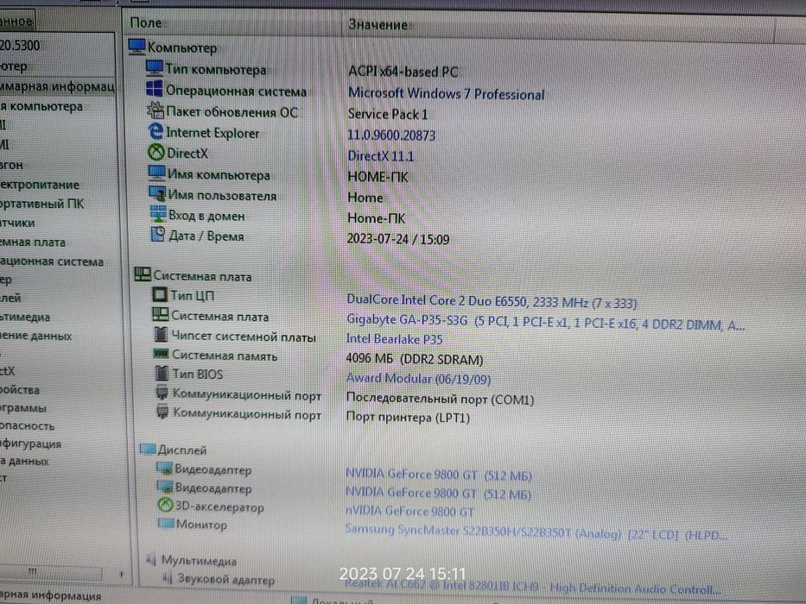Select электропитание item in left tree
The width and height of the screenshot is (806, 604).
click(x=40, y=185)
